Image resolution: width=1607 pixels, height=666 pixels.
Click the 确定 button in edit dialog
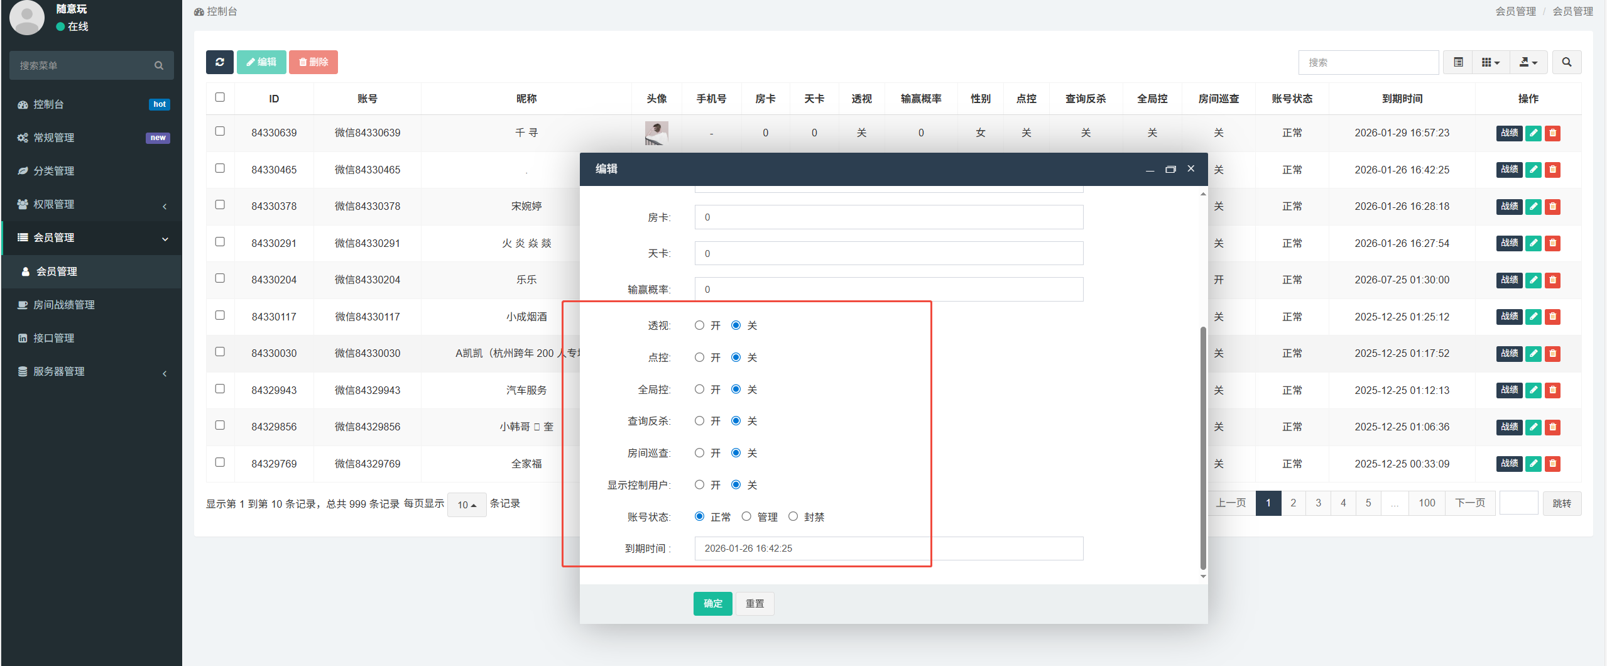coord(712,603)
